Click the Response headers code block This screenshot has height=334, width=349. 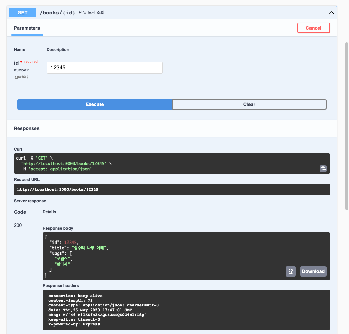(186, 310)
